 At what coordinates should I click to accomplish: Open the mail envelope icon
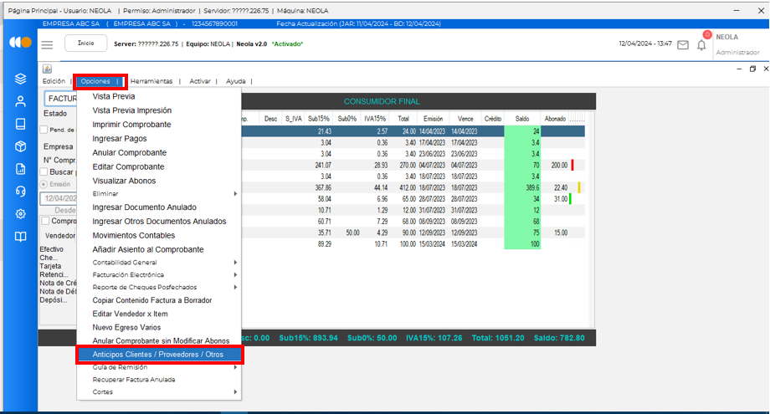pos(683,44)
